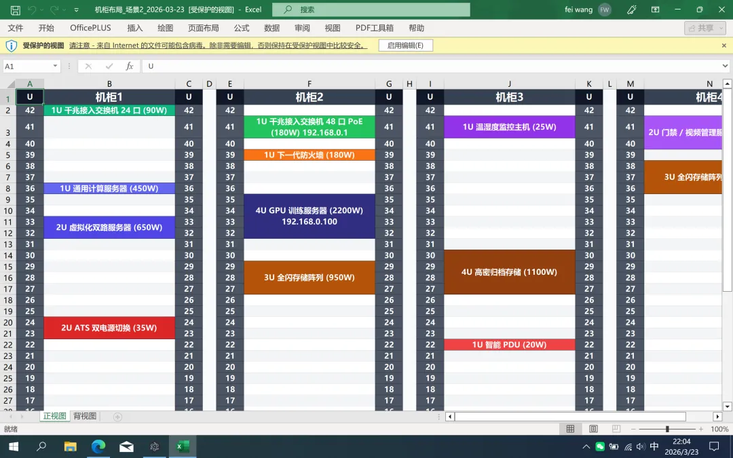
Task: Click the 1U 智能 PDU (20W) cell
Action: tap(510, 345)
